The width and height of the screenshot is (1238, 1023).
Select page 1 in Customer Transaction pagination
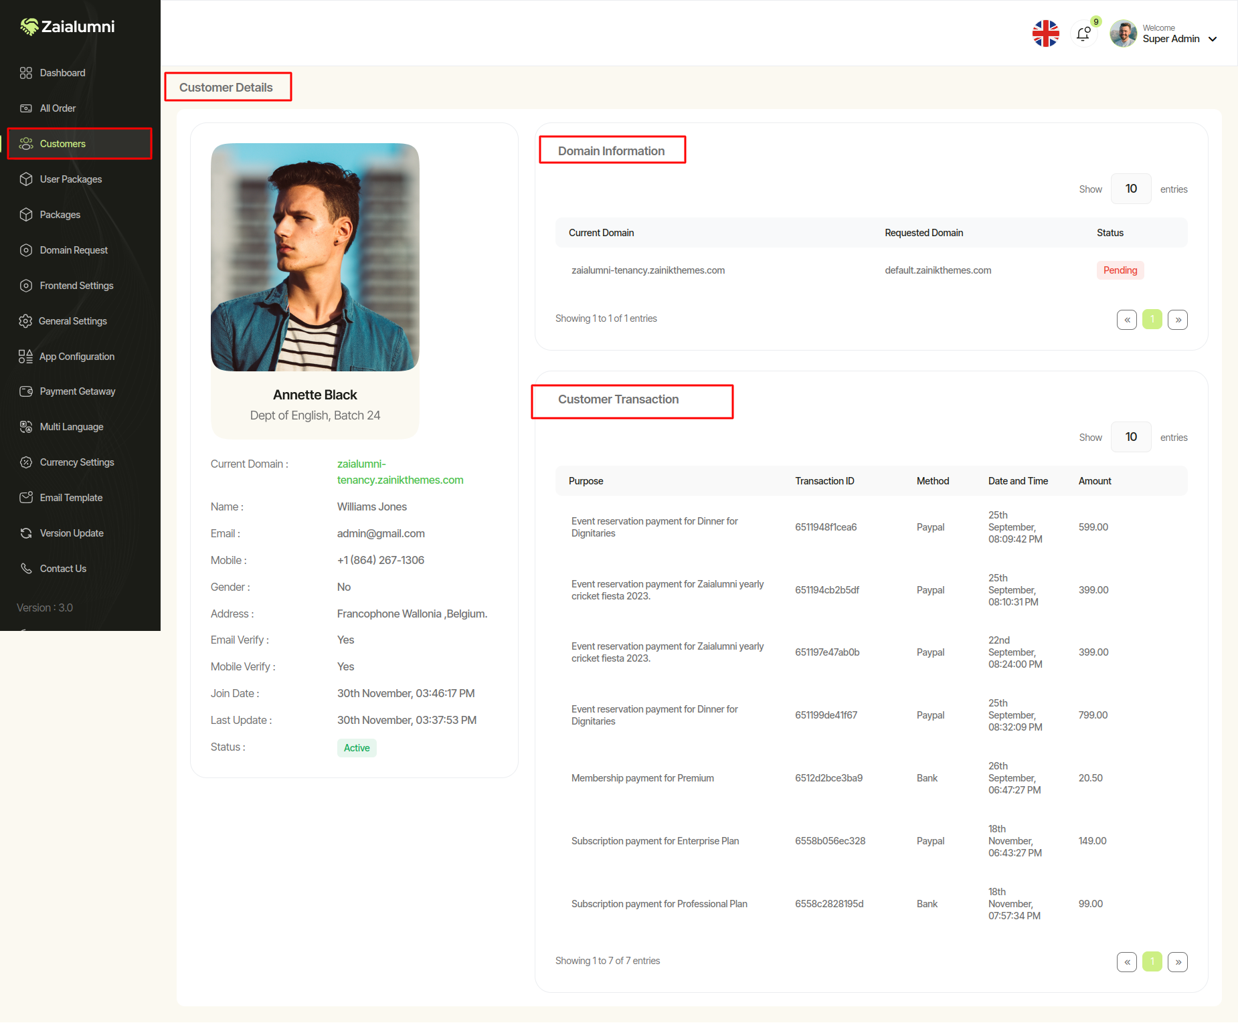[1152, 962]
